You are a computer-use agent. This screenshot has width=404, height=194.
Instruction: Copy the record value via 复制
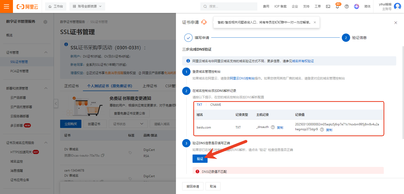point(329,130)
